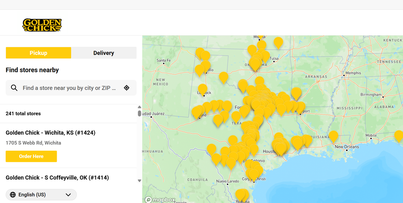Click the Nuevo Laredo label on the map
Viewport: 403px width, 203px height.
[x=227, y=181]
